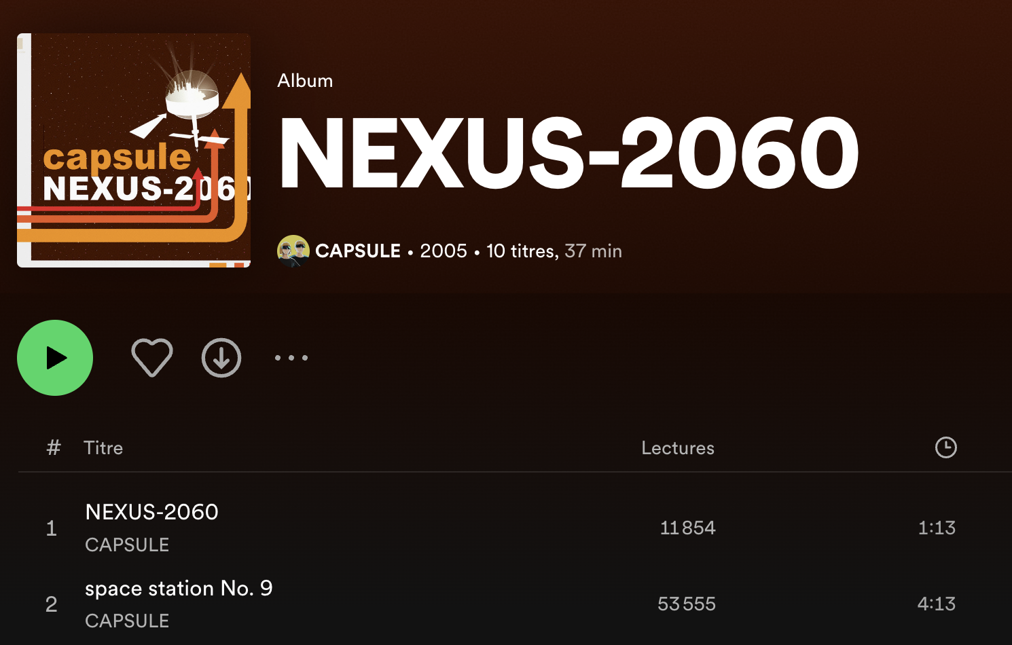Viewport: 1012px width, 645px height.
Task: Open CAPSULE artist link under track two
Action: click(x=127, y=621)
